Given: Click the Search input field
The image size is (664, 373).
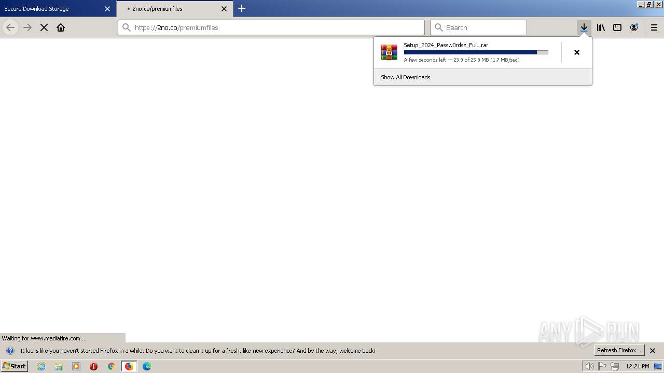Looking at the screenshot, I should click(478, 27).
